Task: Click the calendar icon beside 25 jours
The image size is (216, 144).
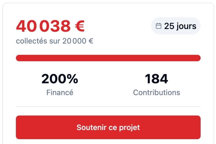Action: point(159,26)
